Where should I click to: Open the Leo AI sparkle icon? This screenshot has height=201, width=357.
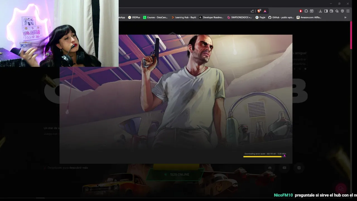tap(337, 11)
